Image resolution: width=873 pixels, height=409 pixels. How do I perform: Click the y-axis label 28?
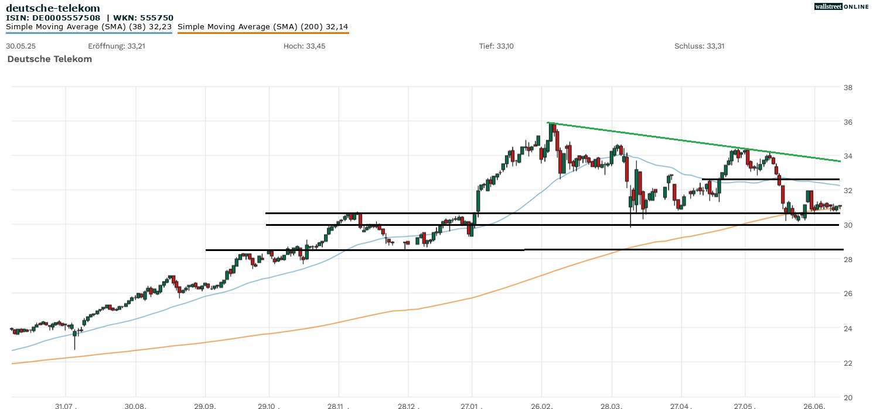coord(847,259)
